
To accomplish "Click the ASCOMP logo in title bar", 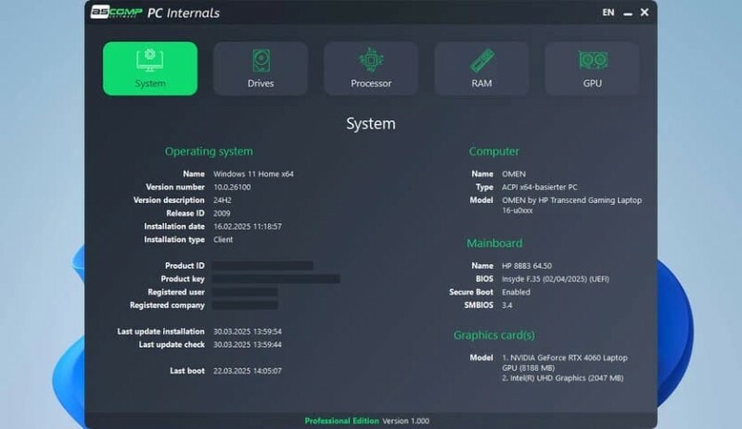I will click(116, 13).
